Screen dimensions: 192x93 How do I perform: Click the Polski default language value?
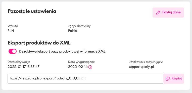coord(72,31)
